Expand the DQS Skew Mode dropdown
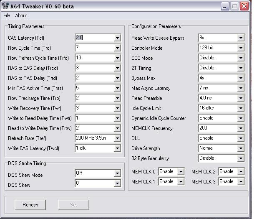The width and height of the screenshot is (267, 219). click(x=117, y=173)
